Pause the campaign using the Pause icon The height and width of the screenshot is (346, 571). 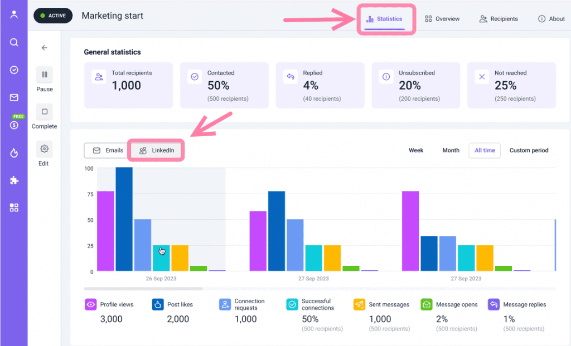(x=44, y=75)
